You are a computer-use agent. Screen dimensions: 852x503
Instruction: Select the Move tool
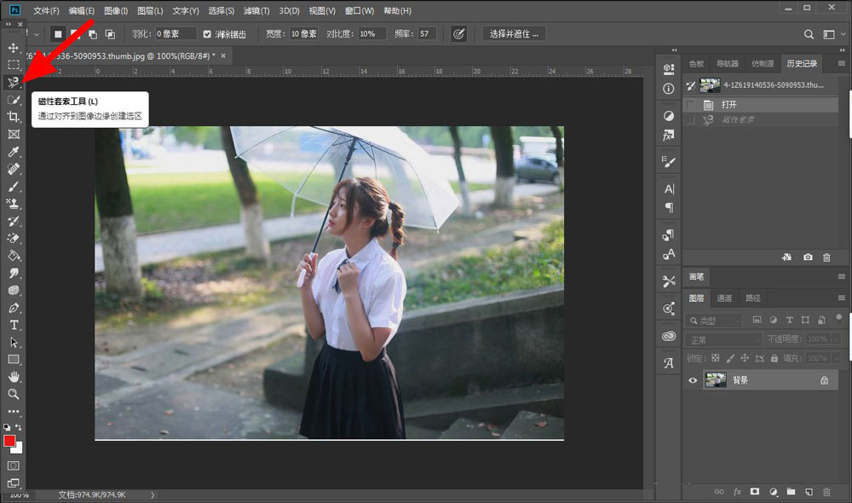(x=14, y=47)
